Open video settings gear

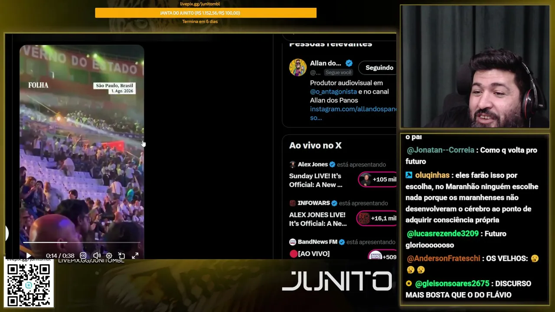coord(109,256)
